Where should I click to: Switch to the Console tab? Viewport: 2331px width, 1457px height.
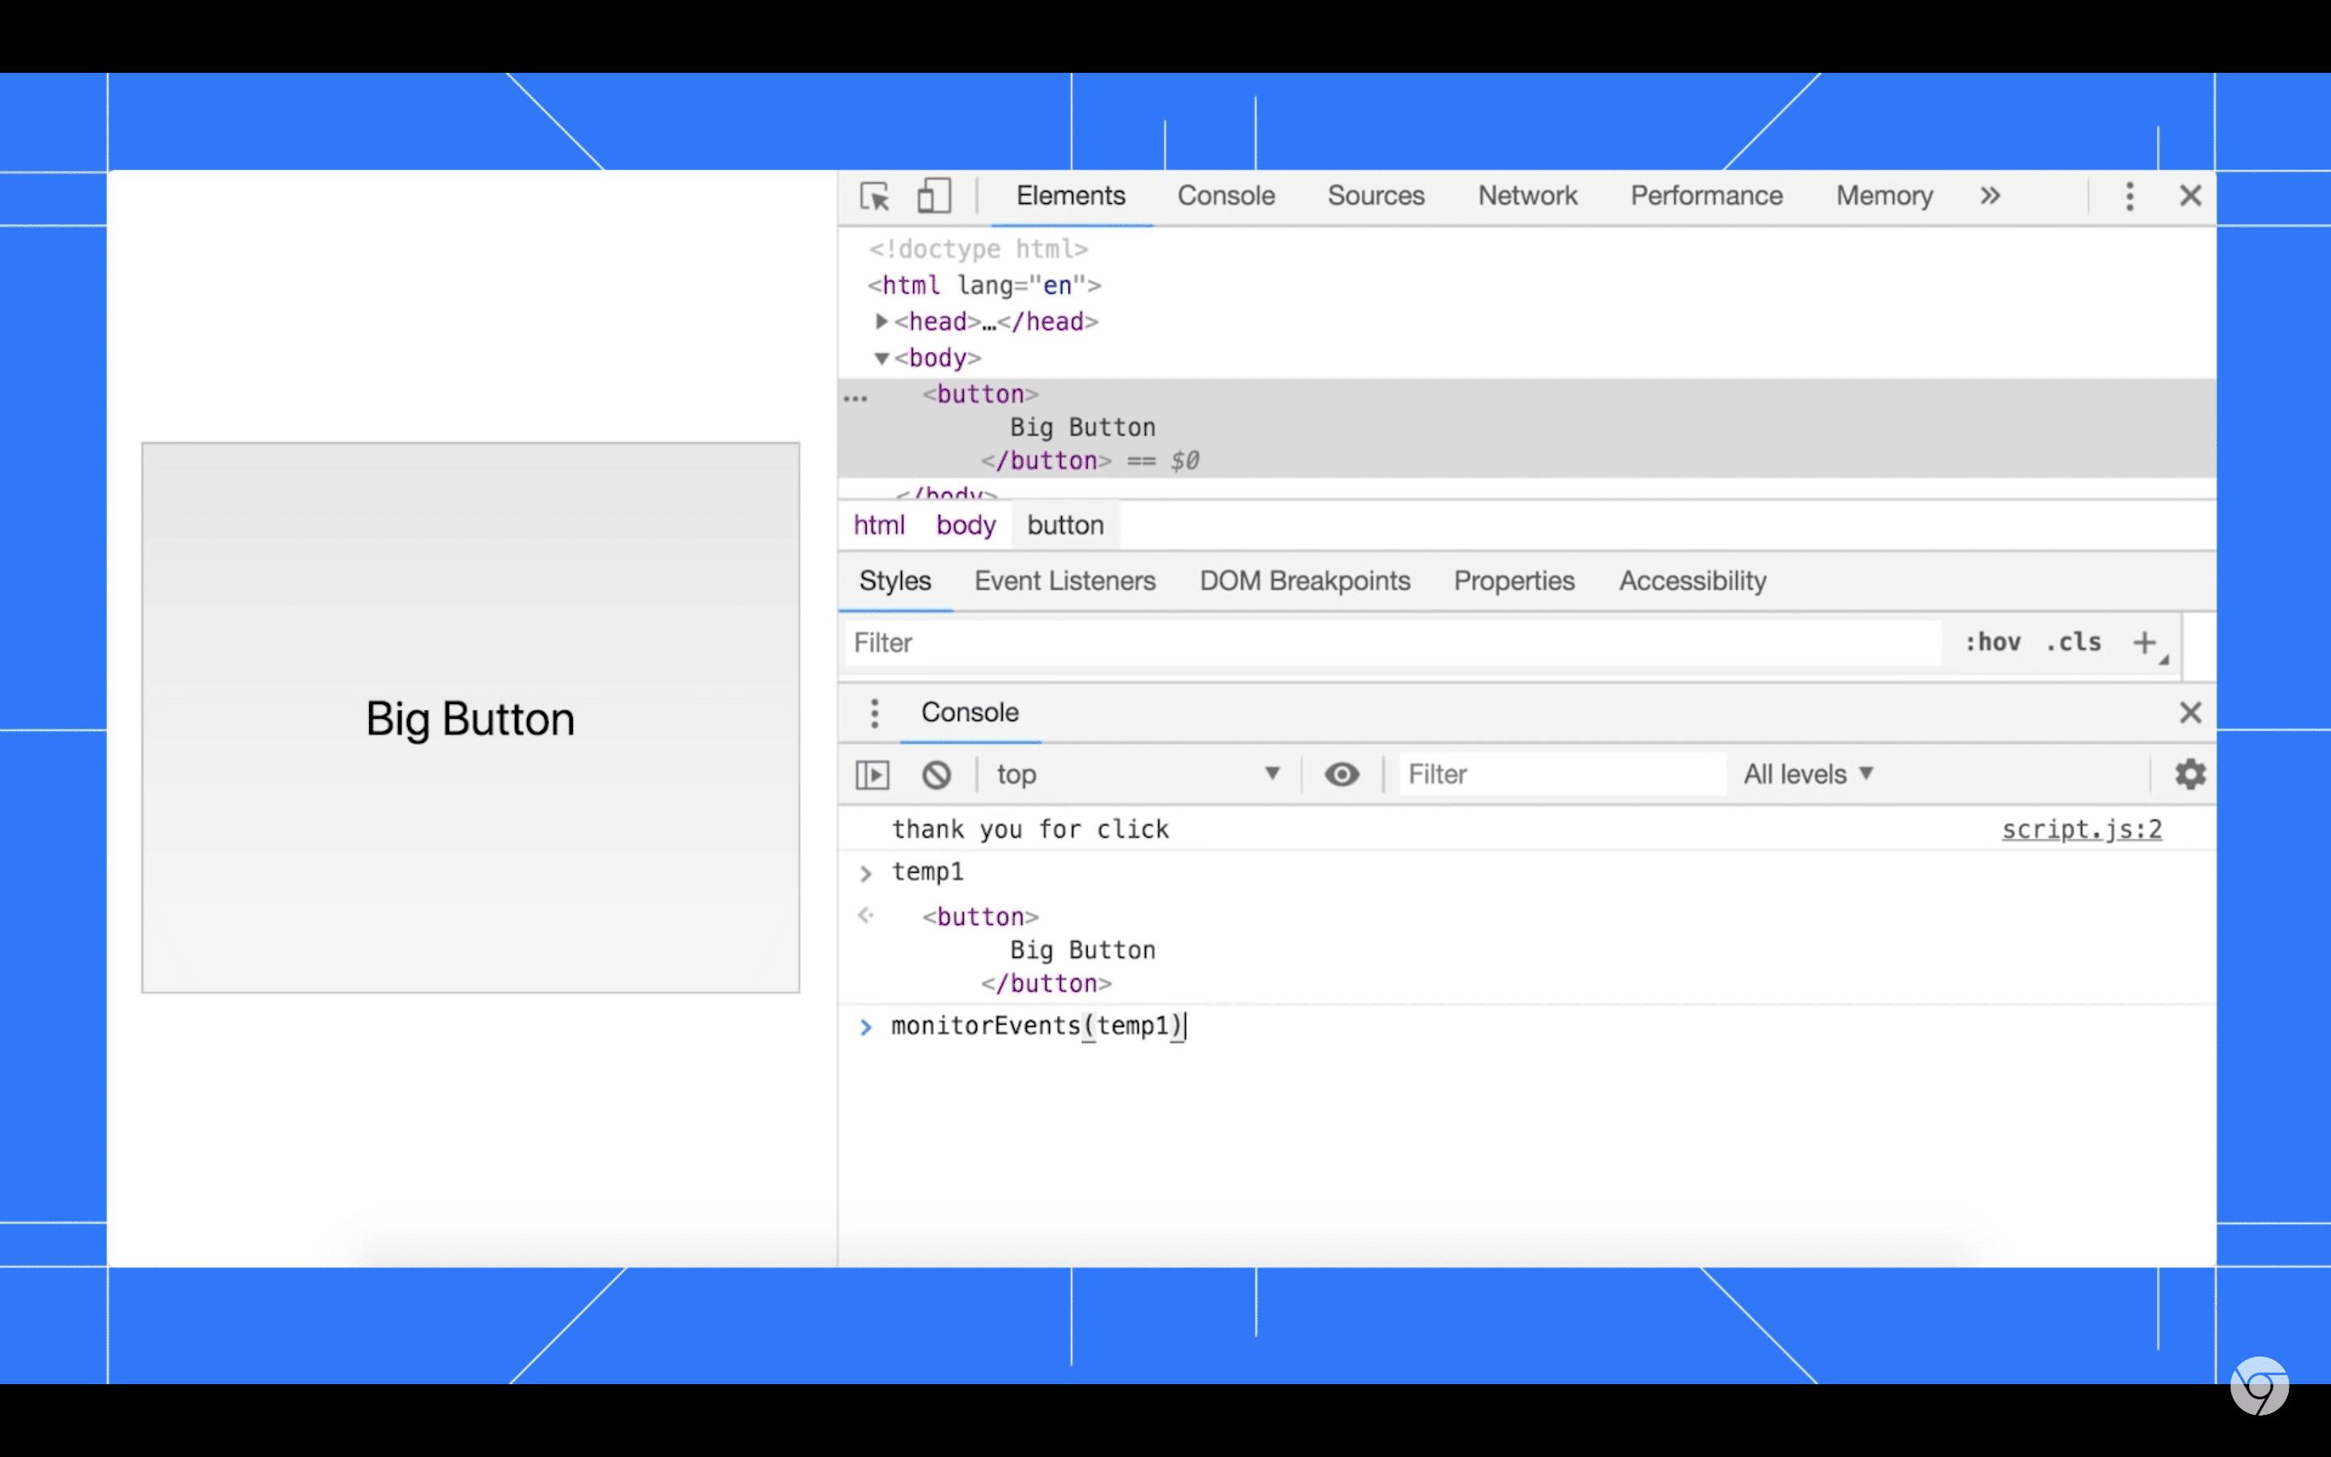[x=1225, y=197]
